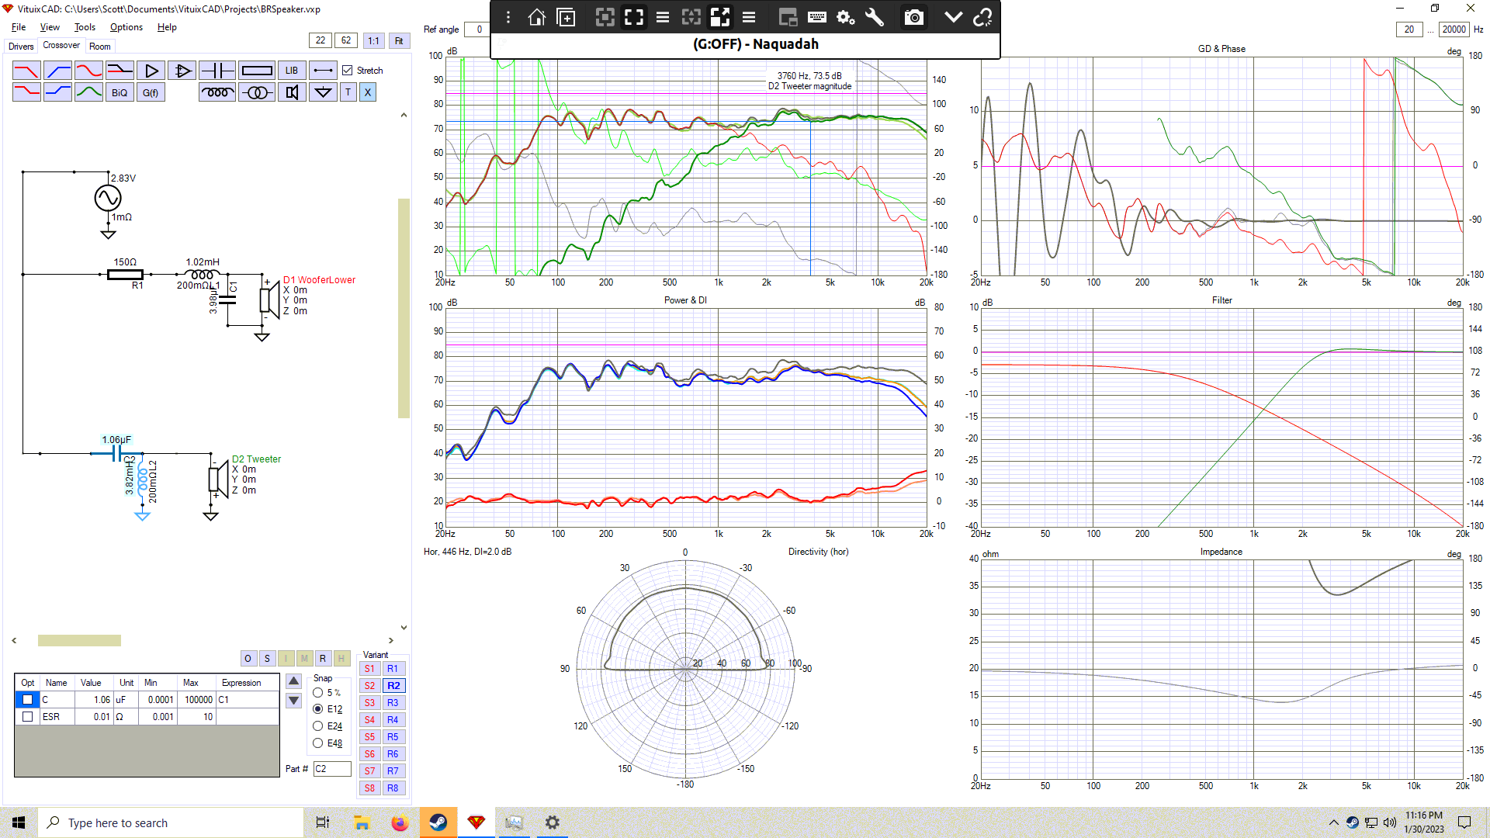Activate variant S1

click(x=370, y=669)
